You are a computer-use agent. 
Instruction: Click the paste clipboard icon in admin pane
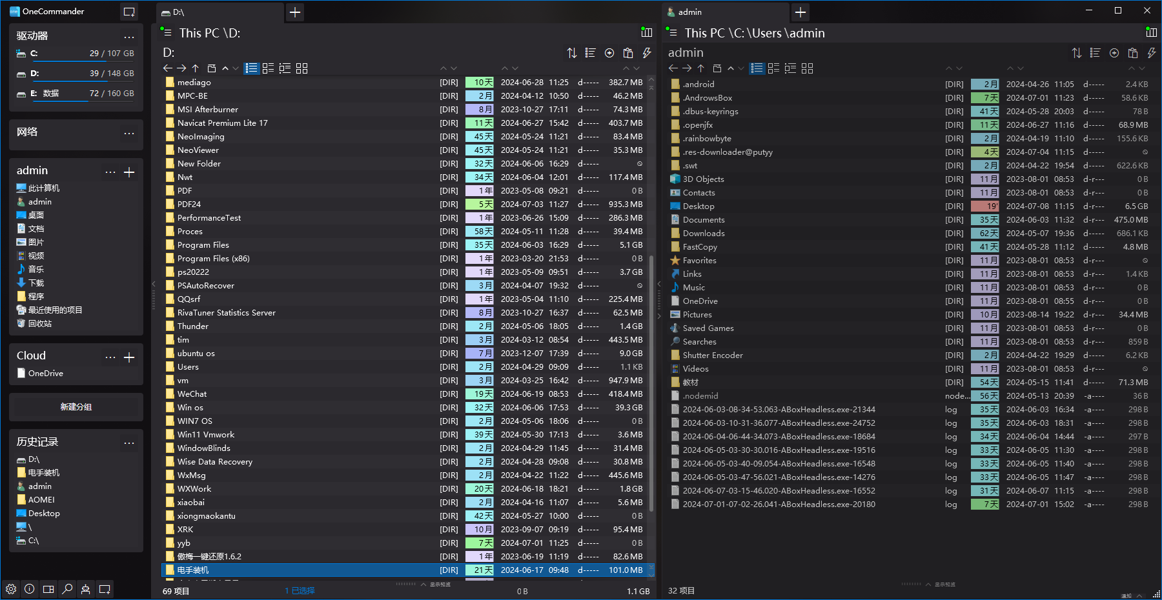pyautogui.click(x=1132, y=53)
